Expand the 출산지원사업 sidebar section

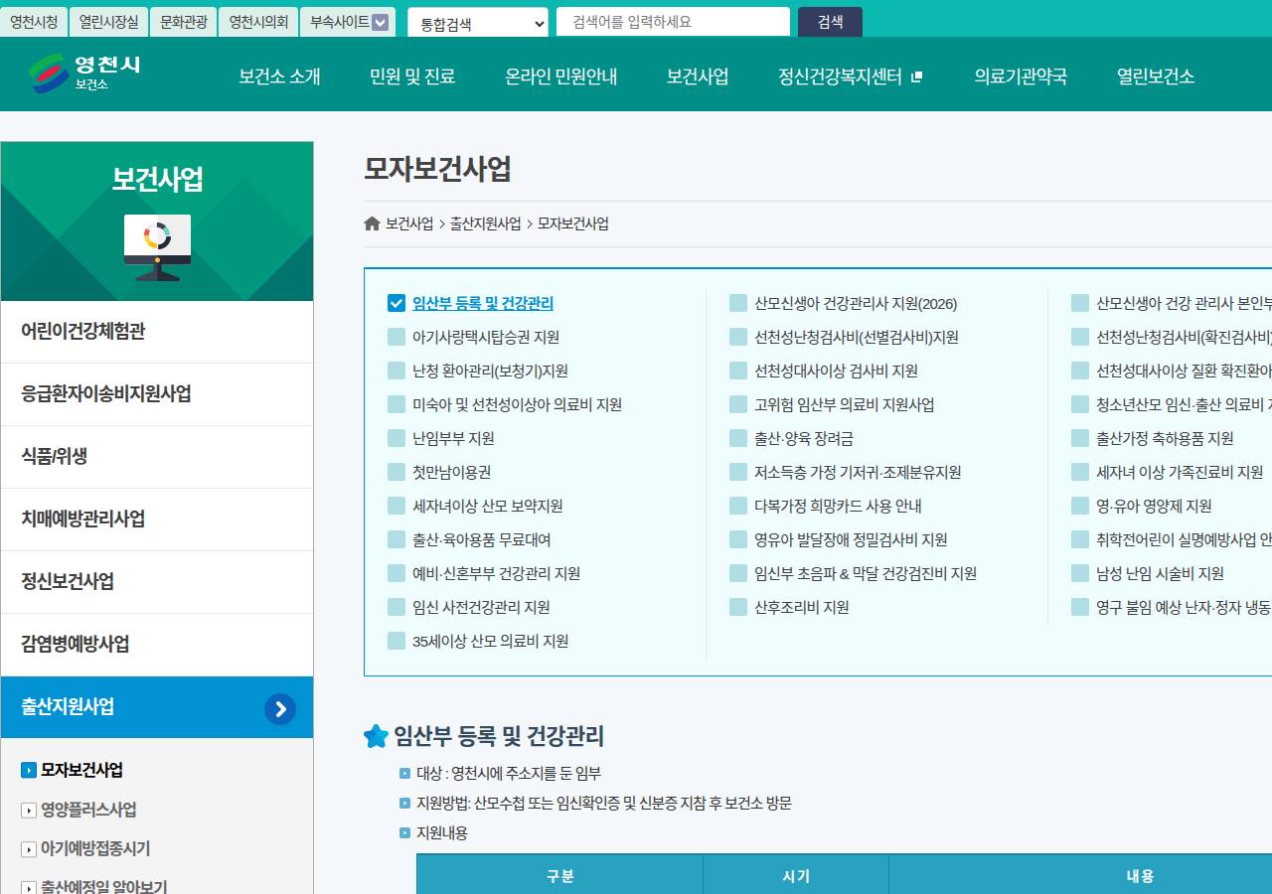[x=157, y=707]
